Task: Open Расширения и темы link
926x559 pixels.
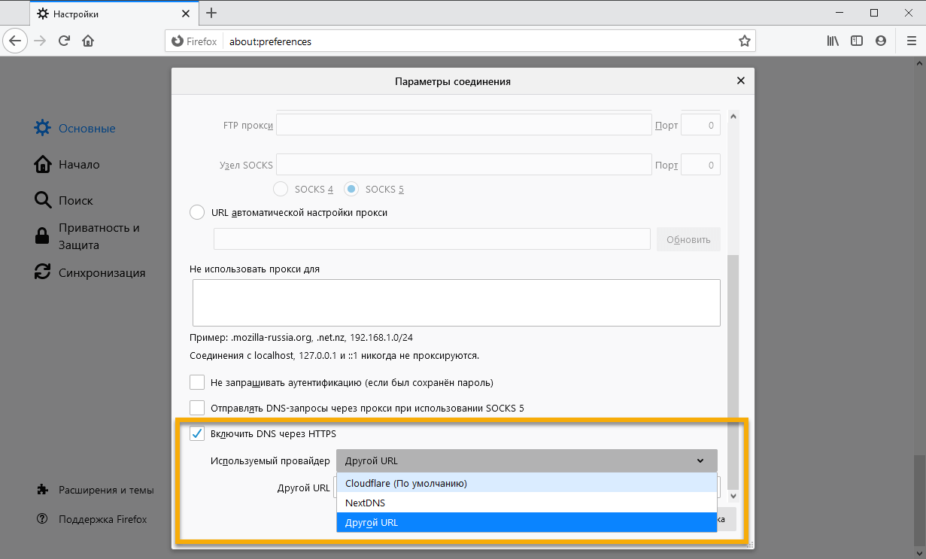Action: [x=95, y=490]
